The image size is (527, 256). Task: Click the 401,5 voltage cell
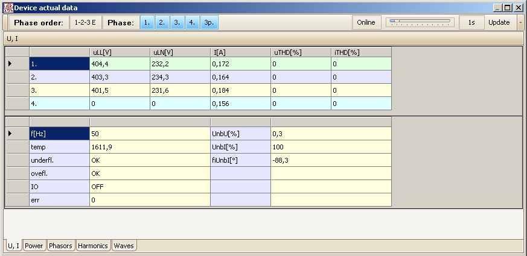[x=120, y=90]
